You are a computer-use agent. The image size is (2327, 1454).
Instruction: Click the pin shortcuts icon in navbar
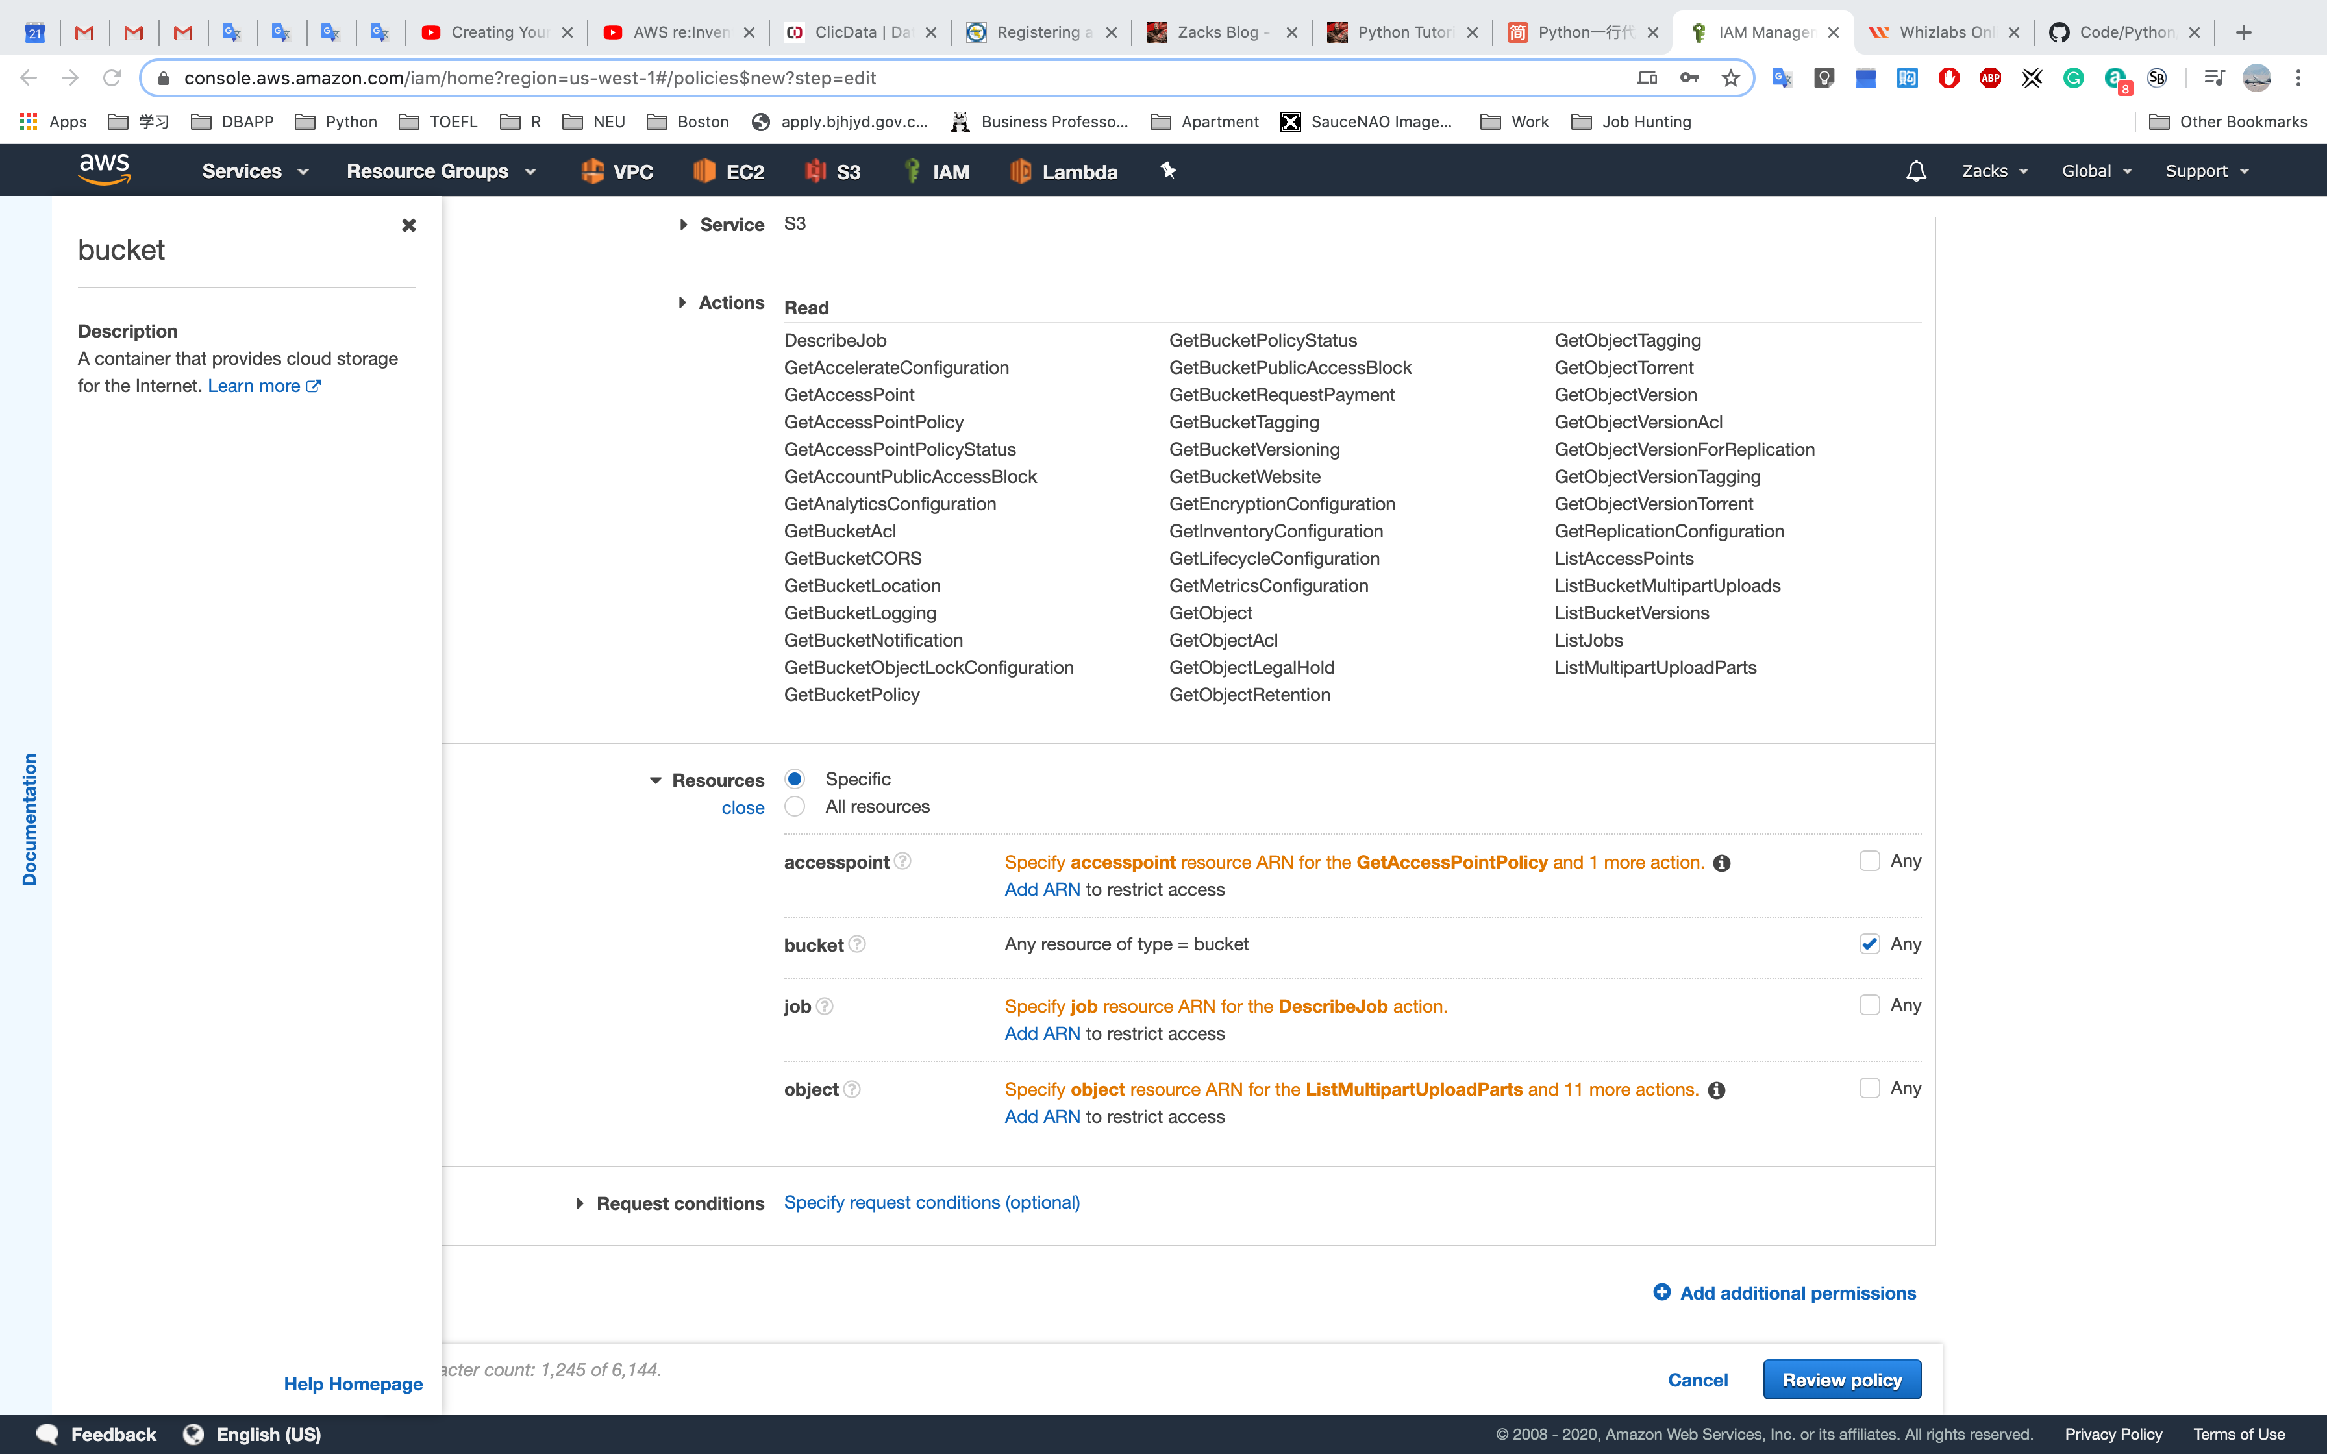(1167, 171)
